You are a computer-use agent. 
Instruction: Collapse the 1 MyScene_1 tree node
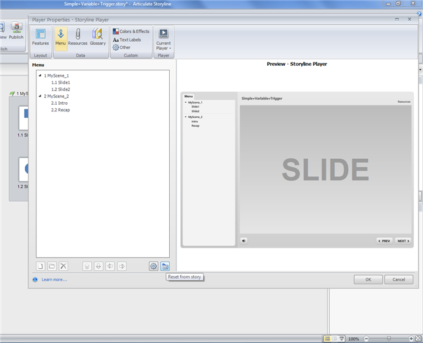tap(40, 75)
